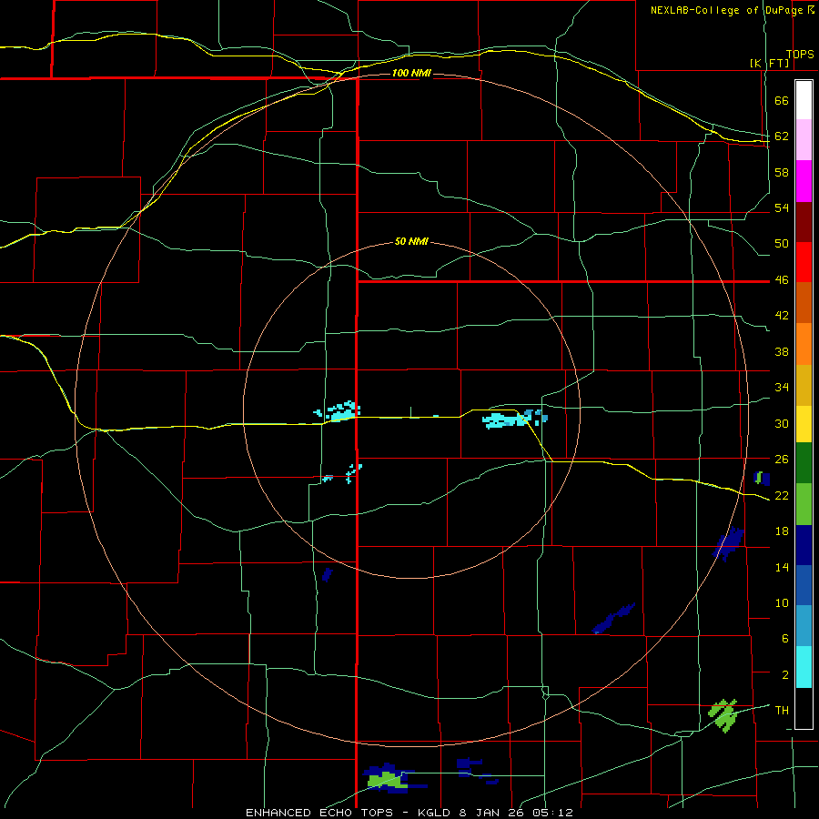Viewport: 819px width, 819px height.
Task: Click the white swatch in the tops scale
Action: [804, 100]
